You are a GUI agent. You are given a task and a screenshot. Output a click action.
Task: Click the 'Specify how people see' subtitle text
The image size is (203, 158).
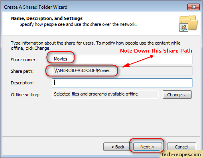coord(78,24)
